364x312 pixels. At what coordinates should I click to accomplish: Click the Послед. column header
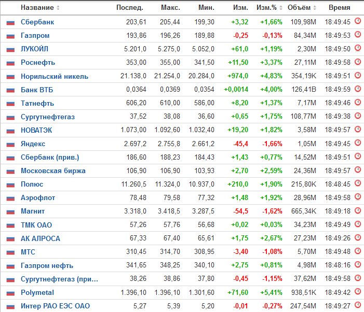(130, 8)
